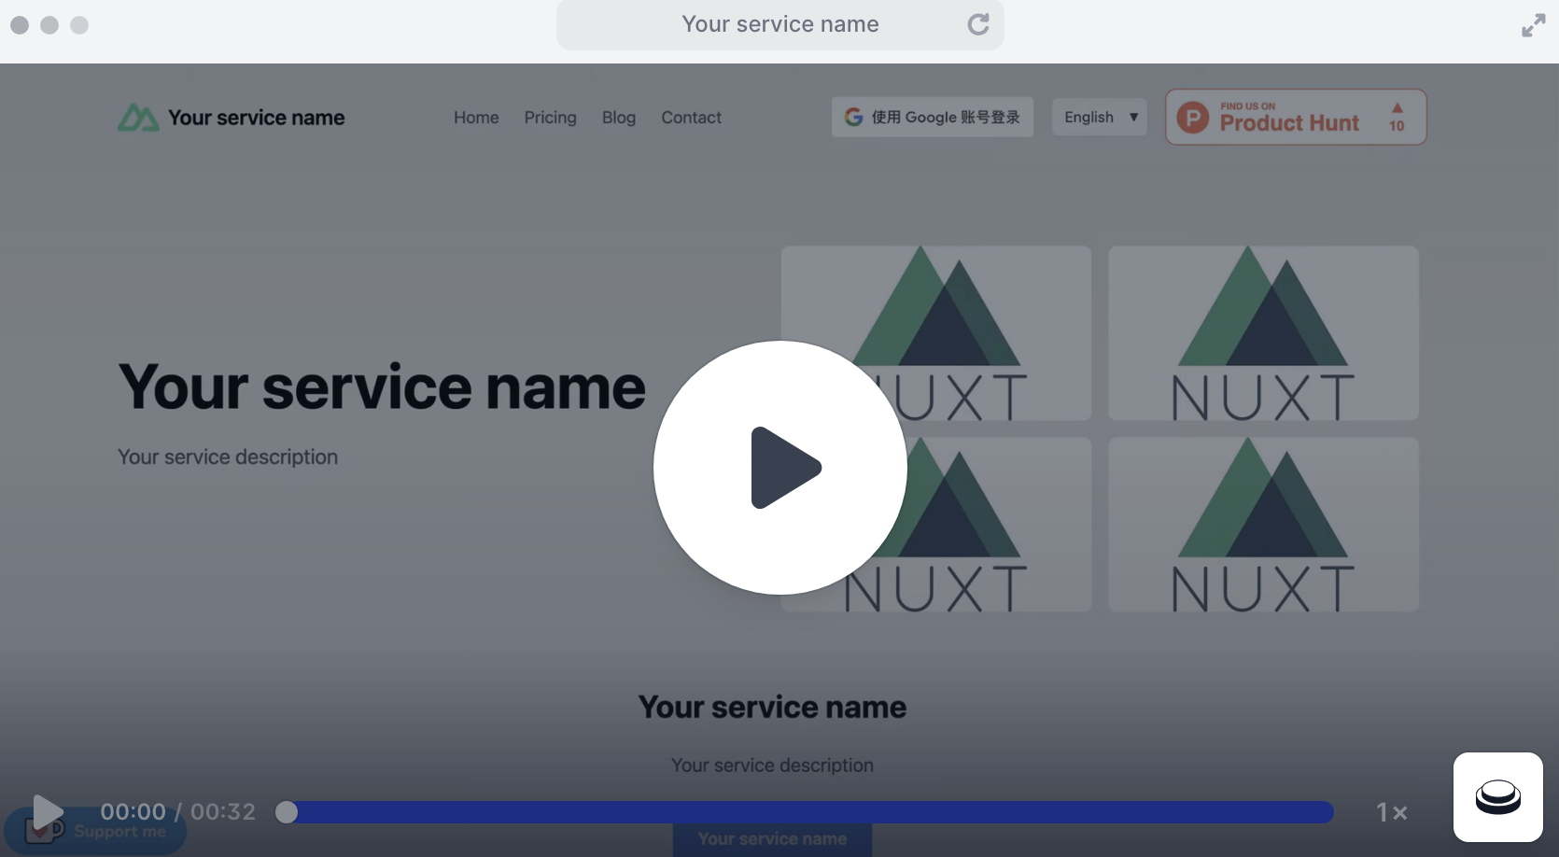Click the header 'Your service name' brand text

click(x=256, y=118)
